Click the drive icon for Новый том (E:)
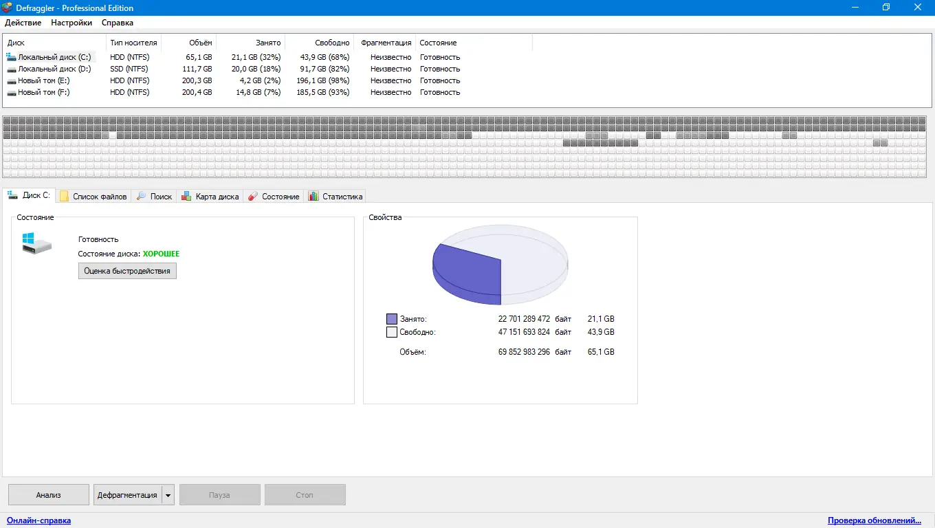 [12, 81]
